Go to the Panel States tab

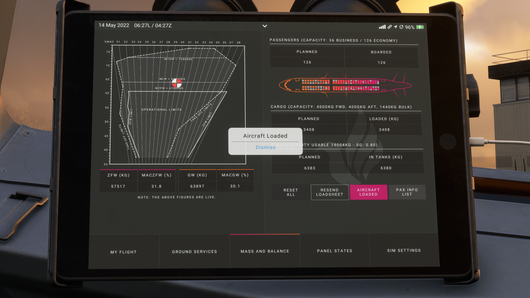tap(335, 251)
